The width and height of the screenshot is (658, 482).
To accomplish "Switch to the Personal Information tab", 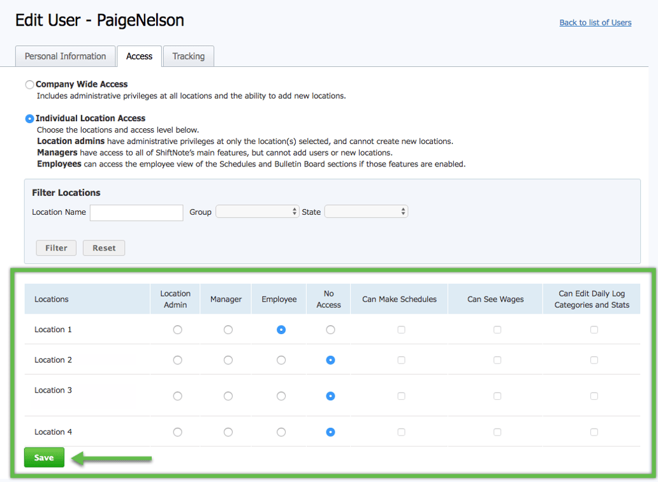I will [65, 56].
